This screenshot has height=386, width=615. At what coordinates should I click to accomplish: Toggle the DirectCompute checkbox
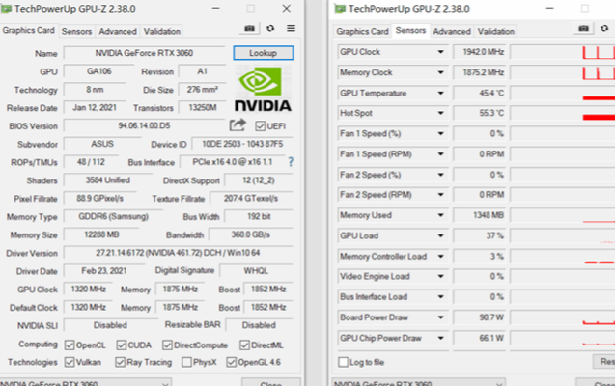point(167,345)
